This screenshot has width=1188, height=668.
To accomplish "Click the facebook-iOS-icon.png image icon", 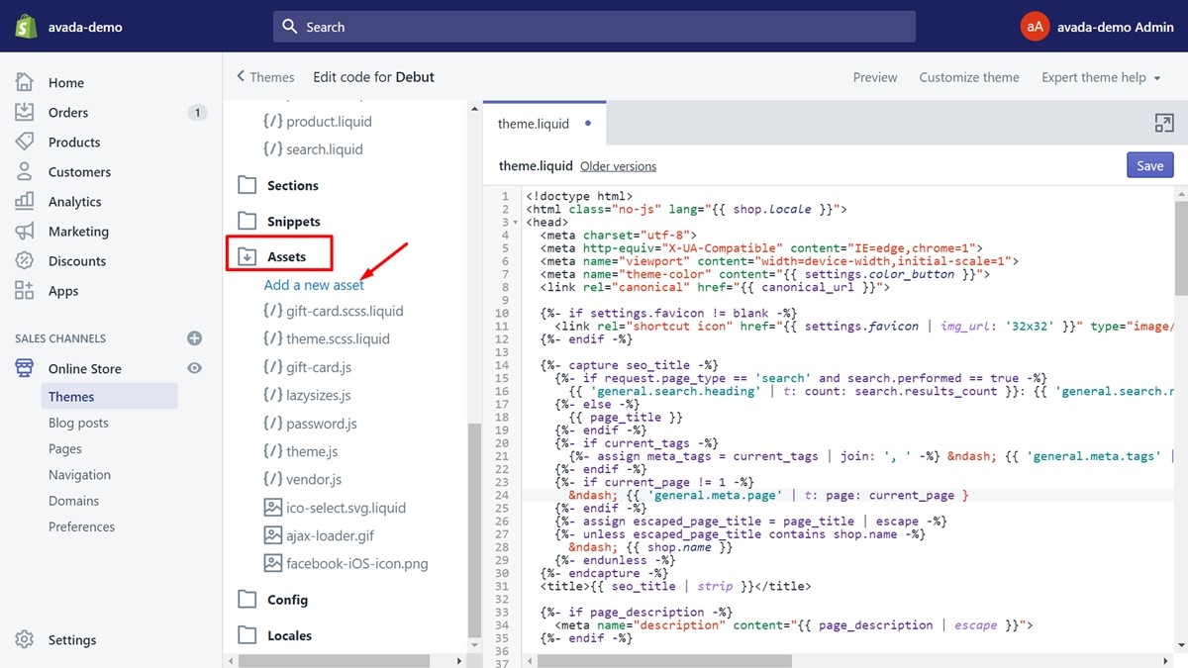I will tap(272, 564).
